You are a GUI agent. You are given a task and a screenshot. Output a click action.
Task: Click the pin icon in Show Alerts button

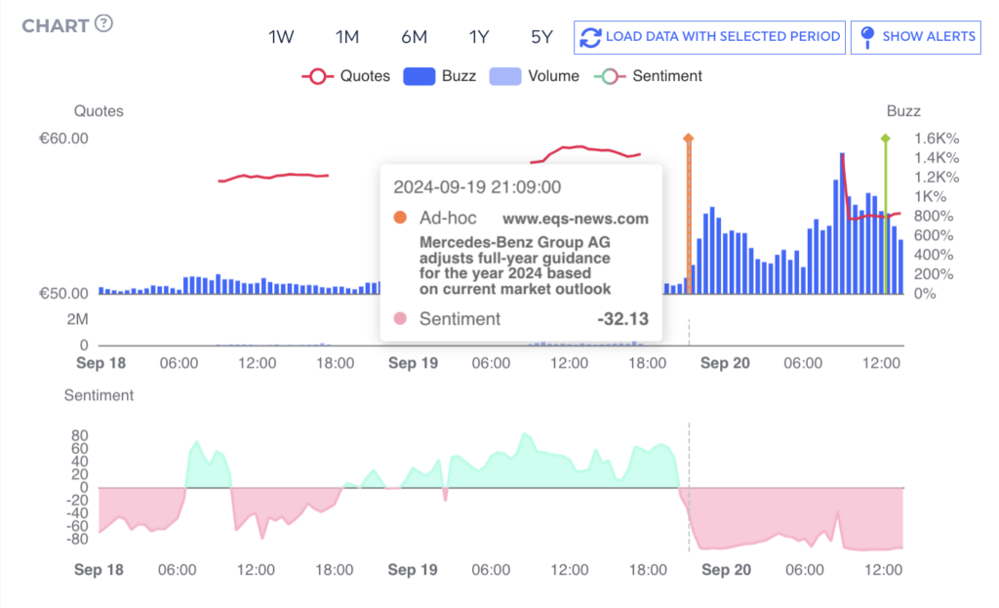(x=866, y=37)
